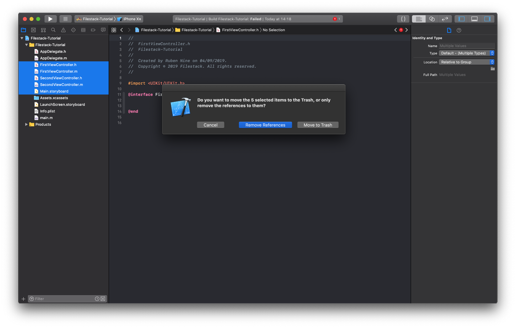Click line number 1 in the gutter

[120, 38]
